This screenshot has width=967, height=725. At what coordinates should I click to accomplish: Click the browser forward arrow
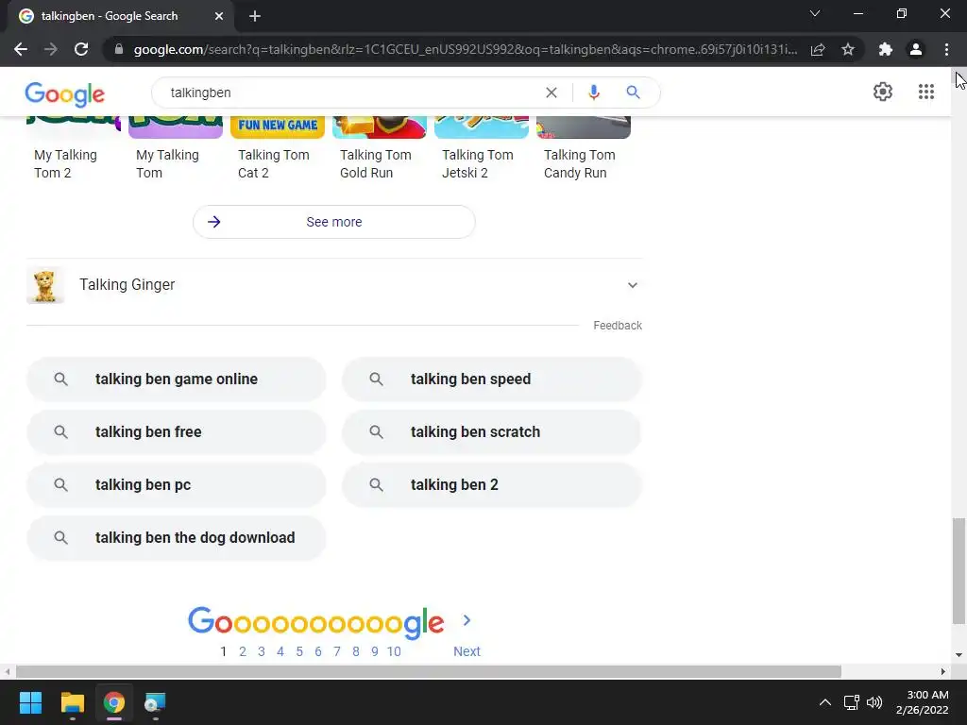click(51, 49)
